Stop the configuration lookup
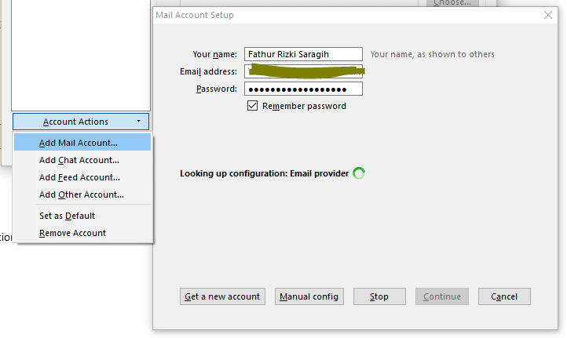567x338 pixels. pos(379,296)
